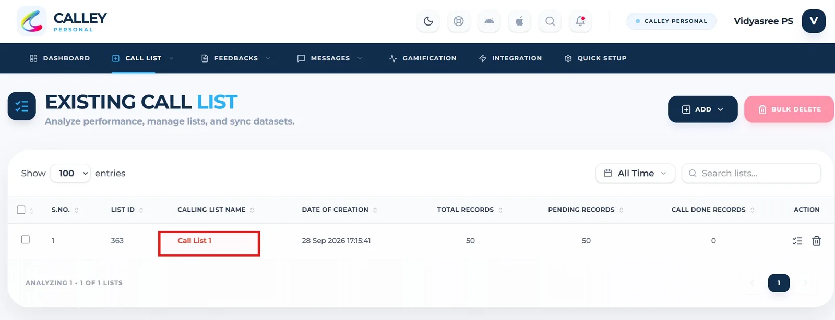Screen dimensions: 835x320
Task: Open the notifications bell
Action: (x=580, y=21)
